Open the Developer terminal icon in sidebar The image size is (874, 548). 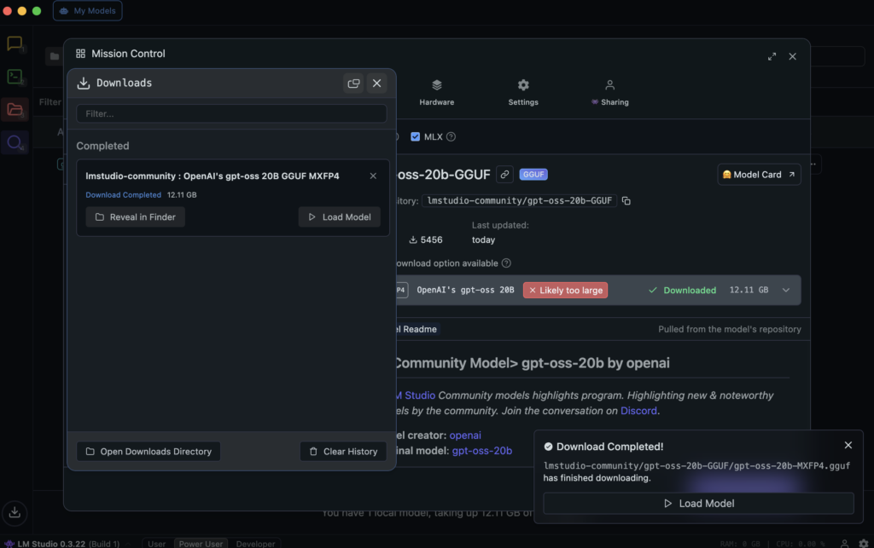15,77
